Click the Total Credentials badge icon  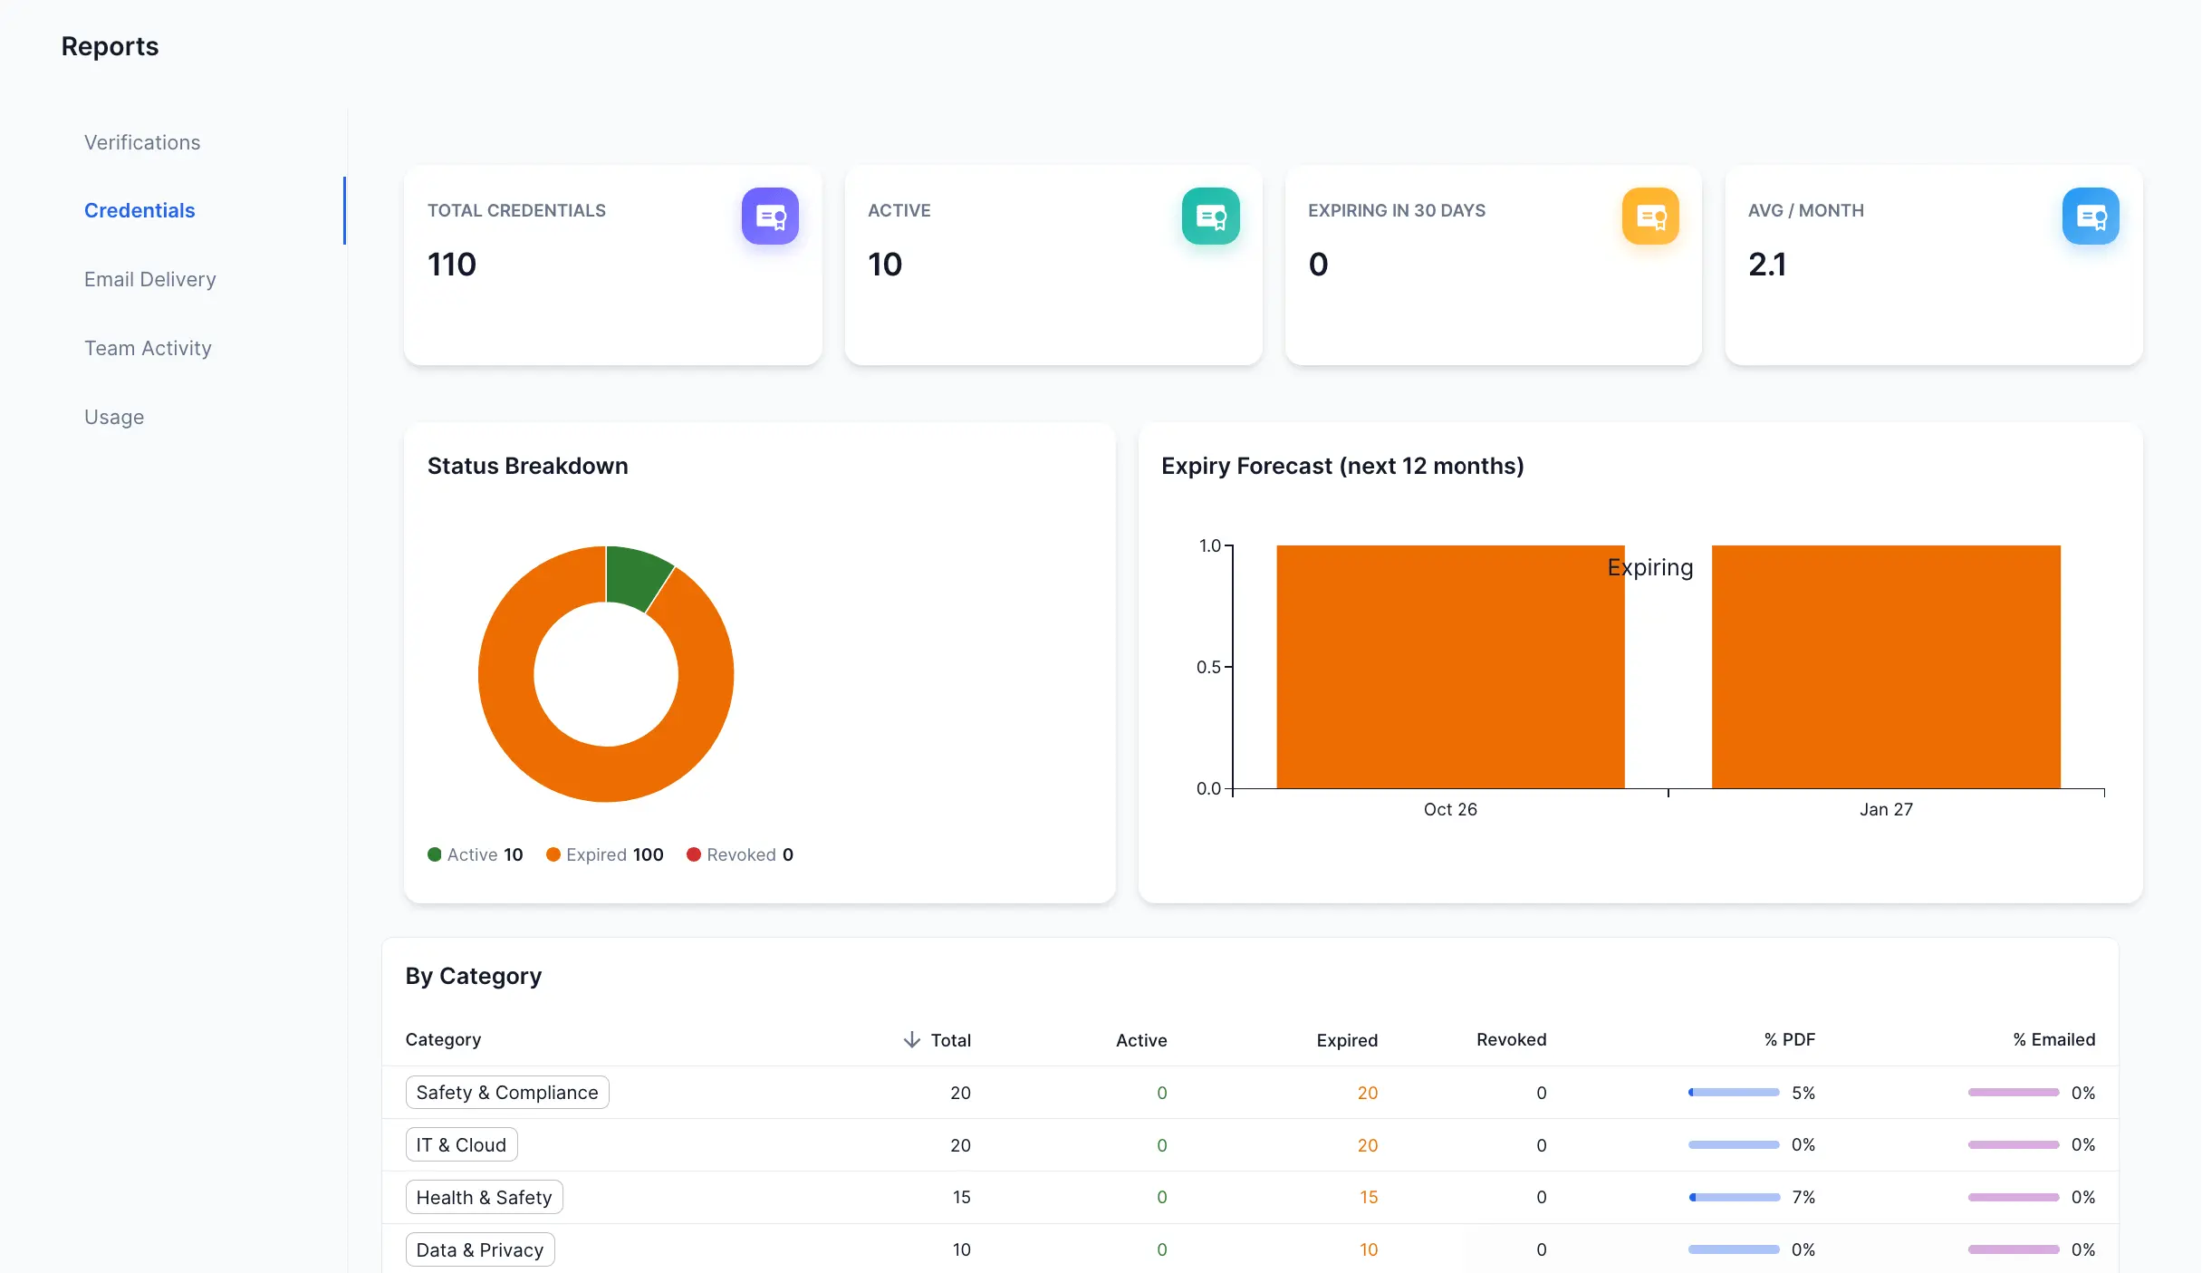[x=771, y=216]
